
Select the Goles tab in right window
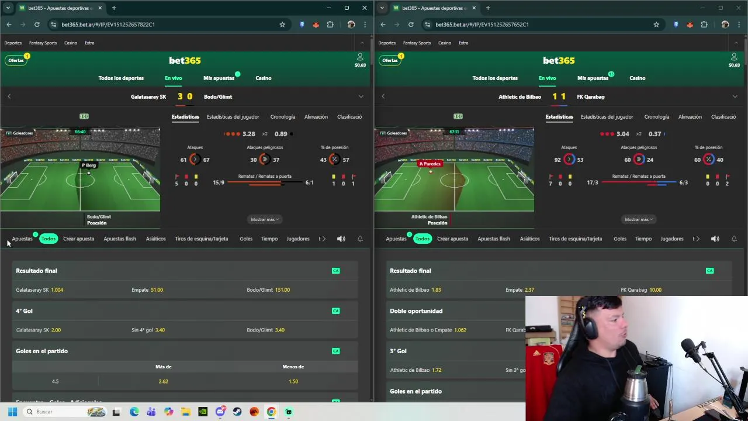pos(620,239)
